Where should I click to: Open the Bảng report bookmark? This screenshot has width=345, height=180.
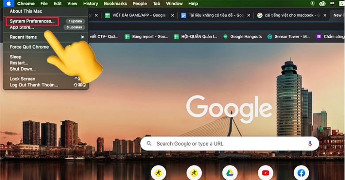(x=146, y=37)
